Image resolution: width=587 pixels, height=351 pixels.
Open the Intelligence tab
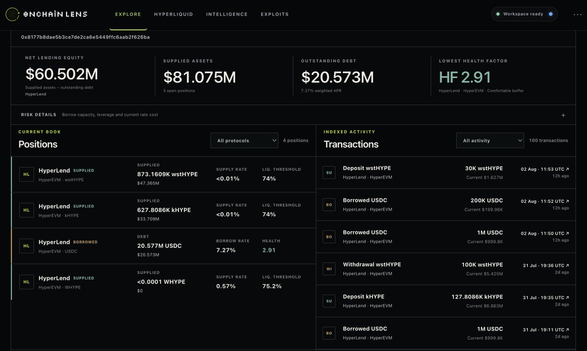227,14
